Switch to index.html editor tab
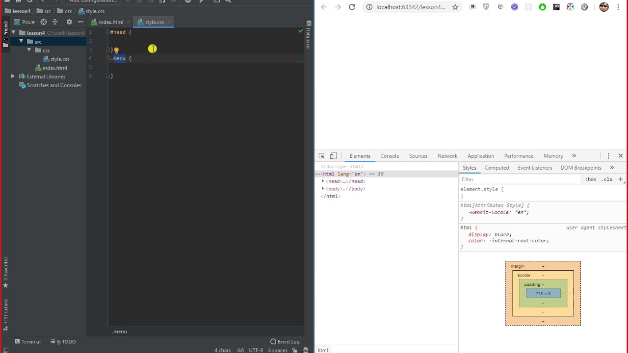This screenshot has width=628, height=353. [x=111, y=22]
